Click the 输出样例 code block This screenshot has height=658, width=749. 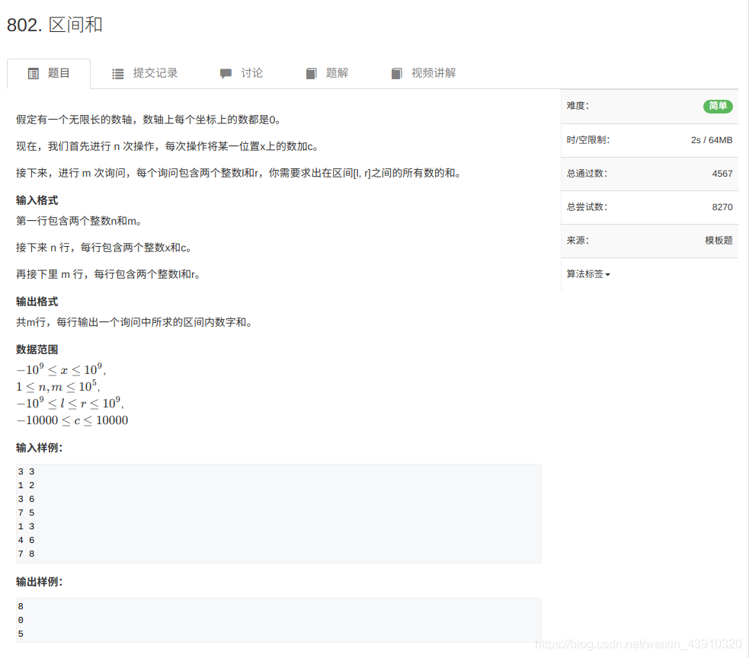(x=278, y=620)
